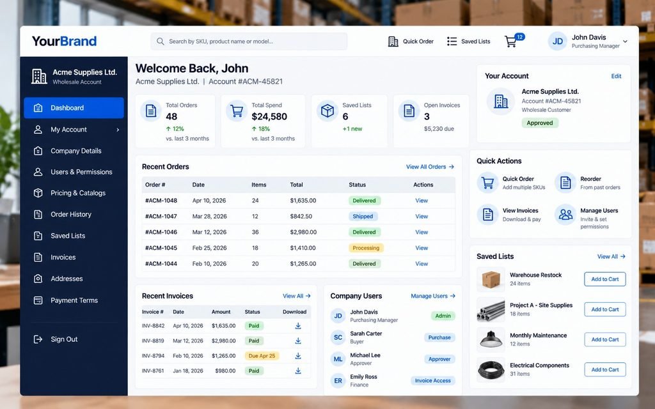Viewport: 655px width, 409px height.
Task: Click the Processing status badge
Action: (366, 248)
